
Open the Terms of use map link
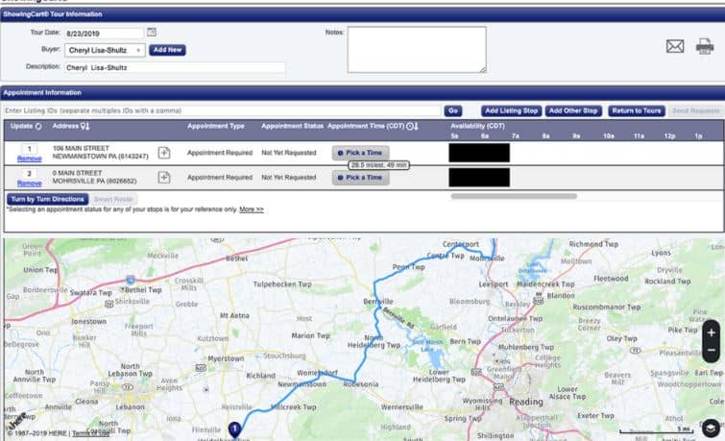pyautogui.click(x=90, y=433)
